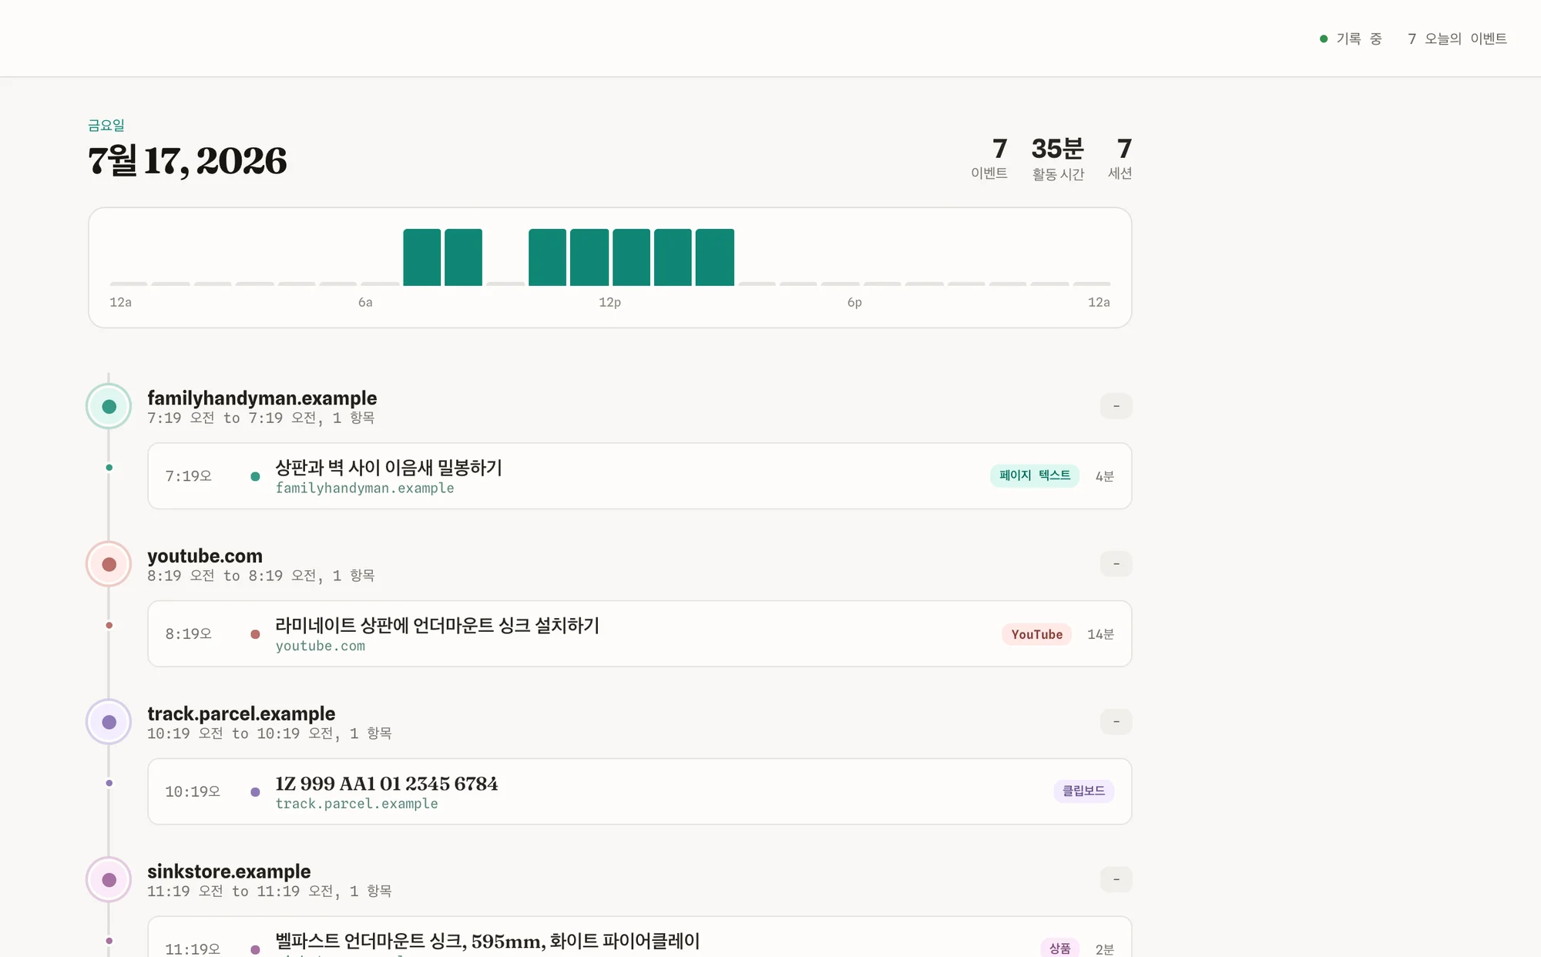1541x957 pixels.
Task: Click the 8:19오 timestamp in YouTube entry
Action: point(189,634)
